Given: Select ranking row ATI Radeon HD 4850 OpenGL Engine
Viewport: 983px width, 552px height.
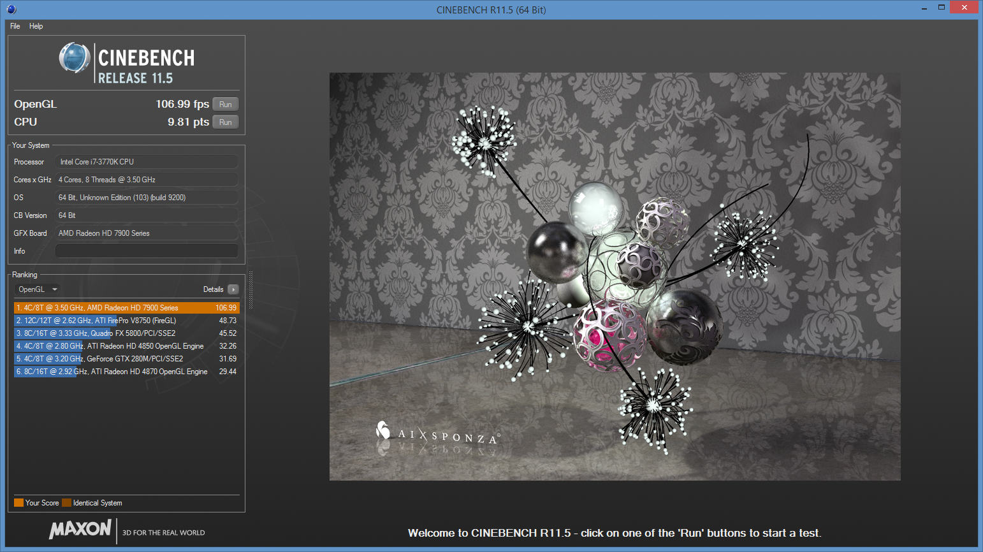Looking at the screenshot, I should tap(127, 346).
